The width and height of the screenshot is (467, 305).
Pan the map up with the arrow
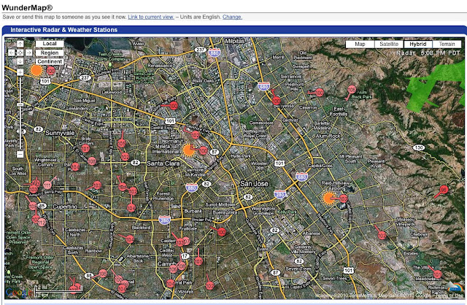(20, 44)
